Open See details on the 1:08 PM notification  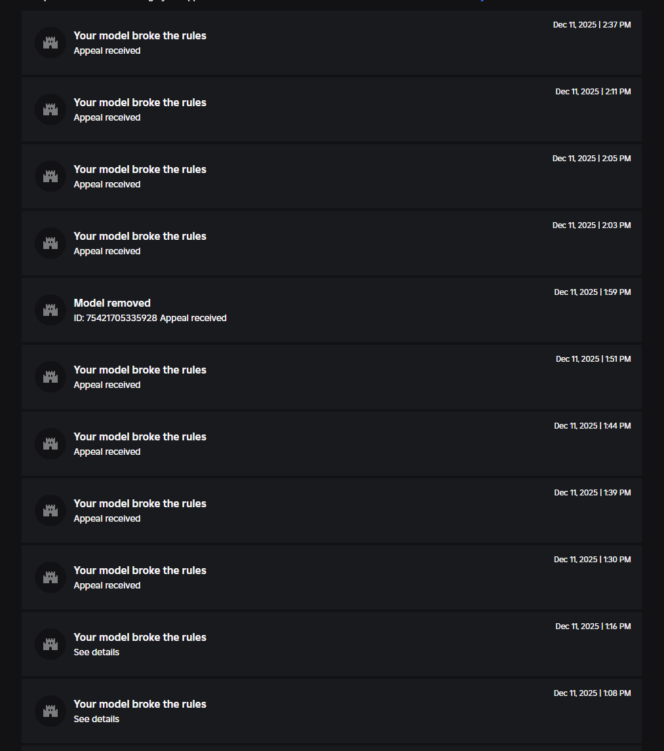(x=96, y=719)
